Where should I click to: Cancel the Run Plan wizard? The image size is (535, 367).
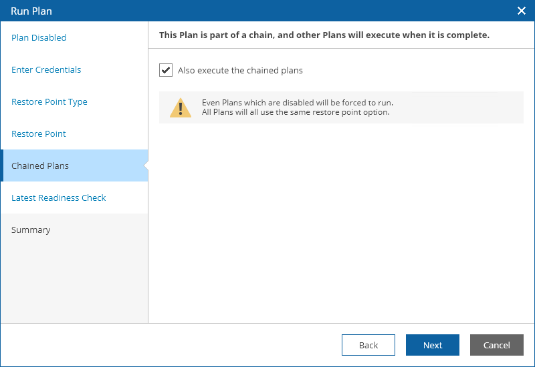[497, 345]
